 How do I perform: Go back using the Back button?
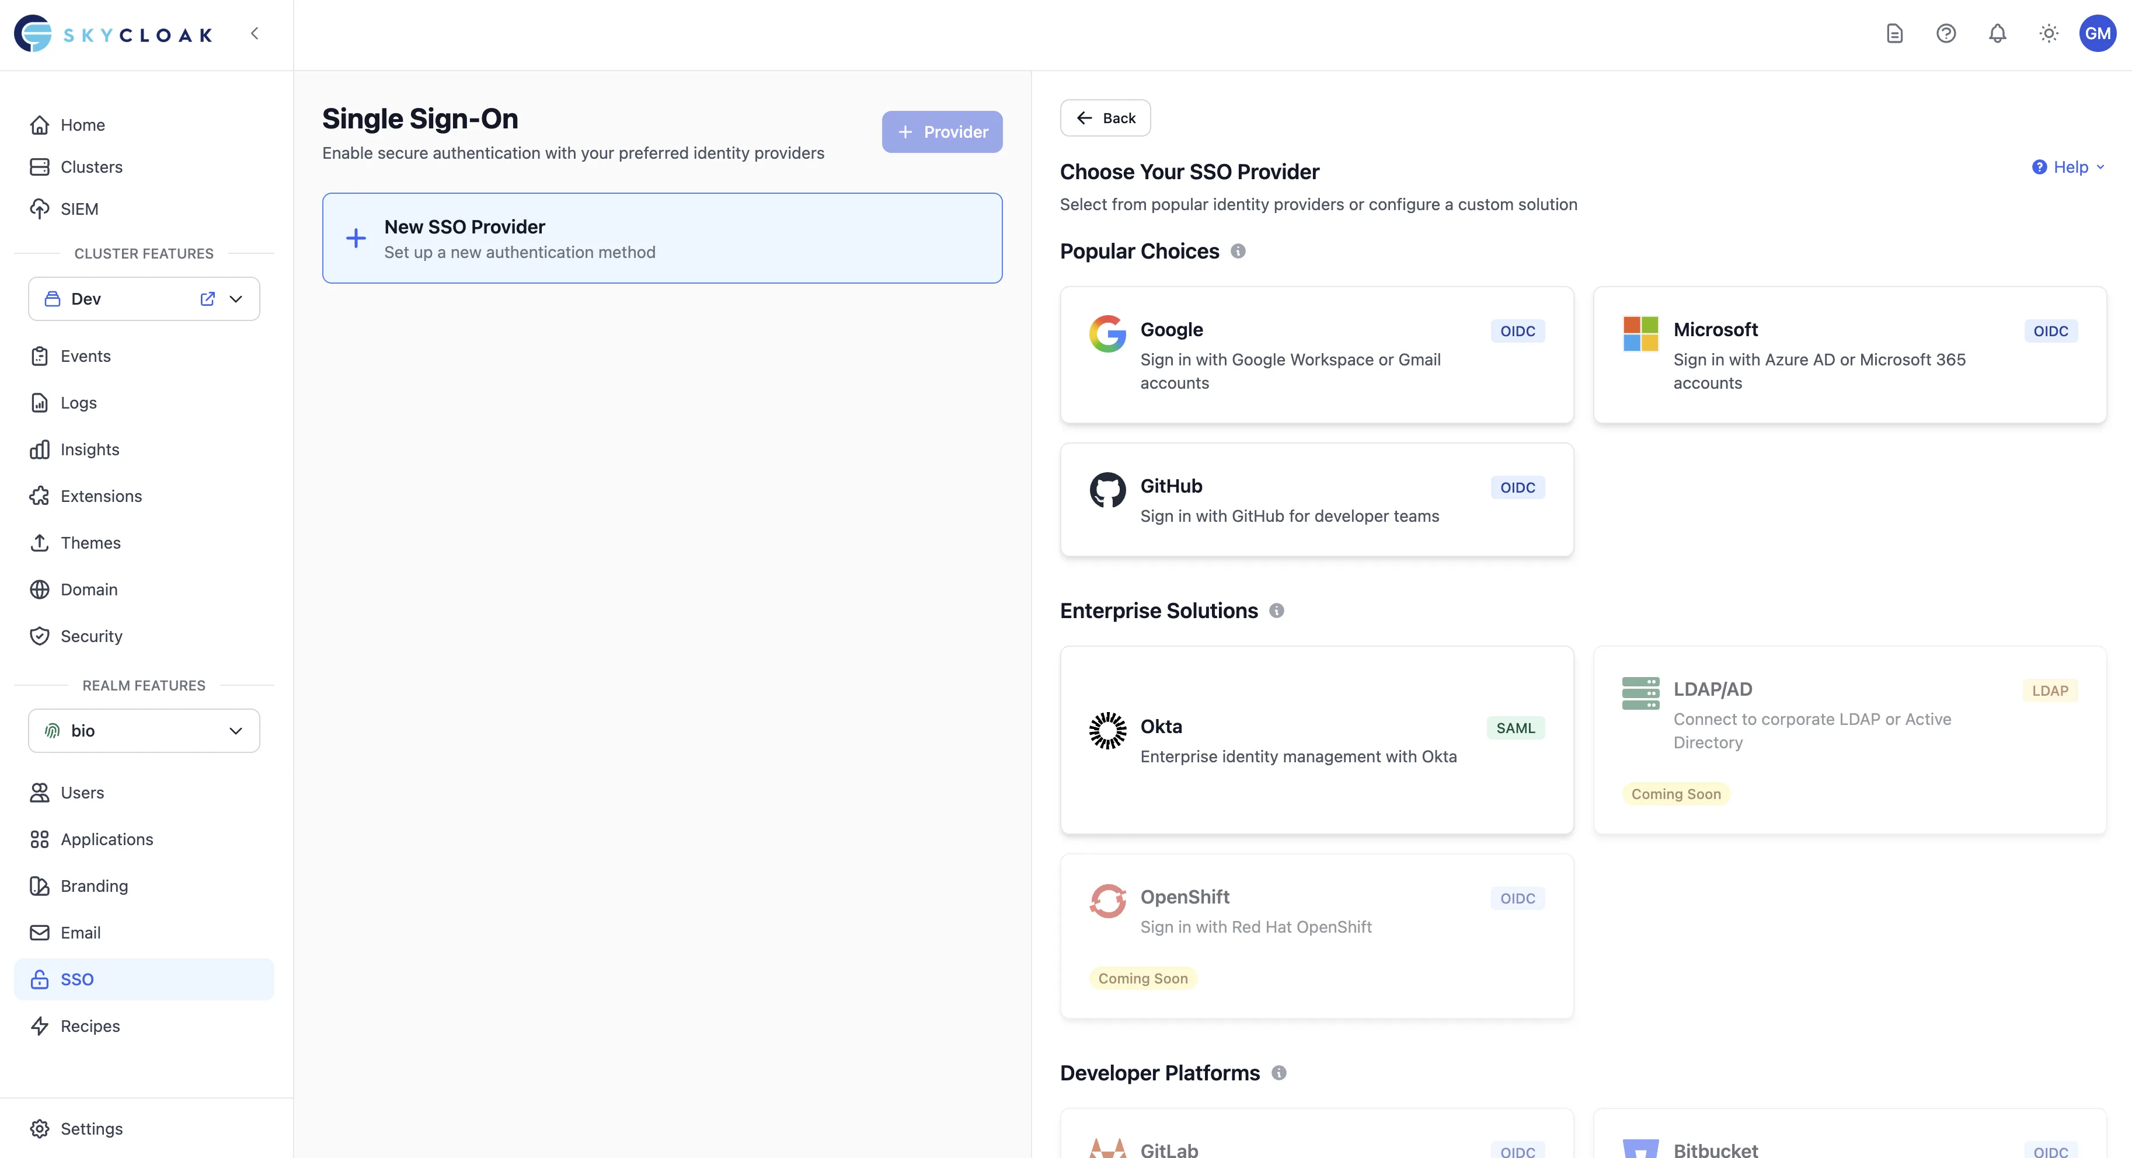coord(1105,117)
